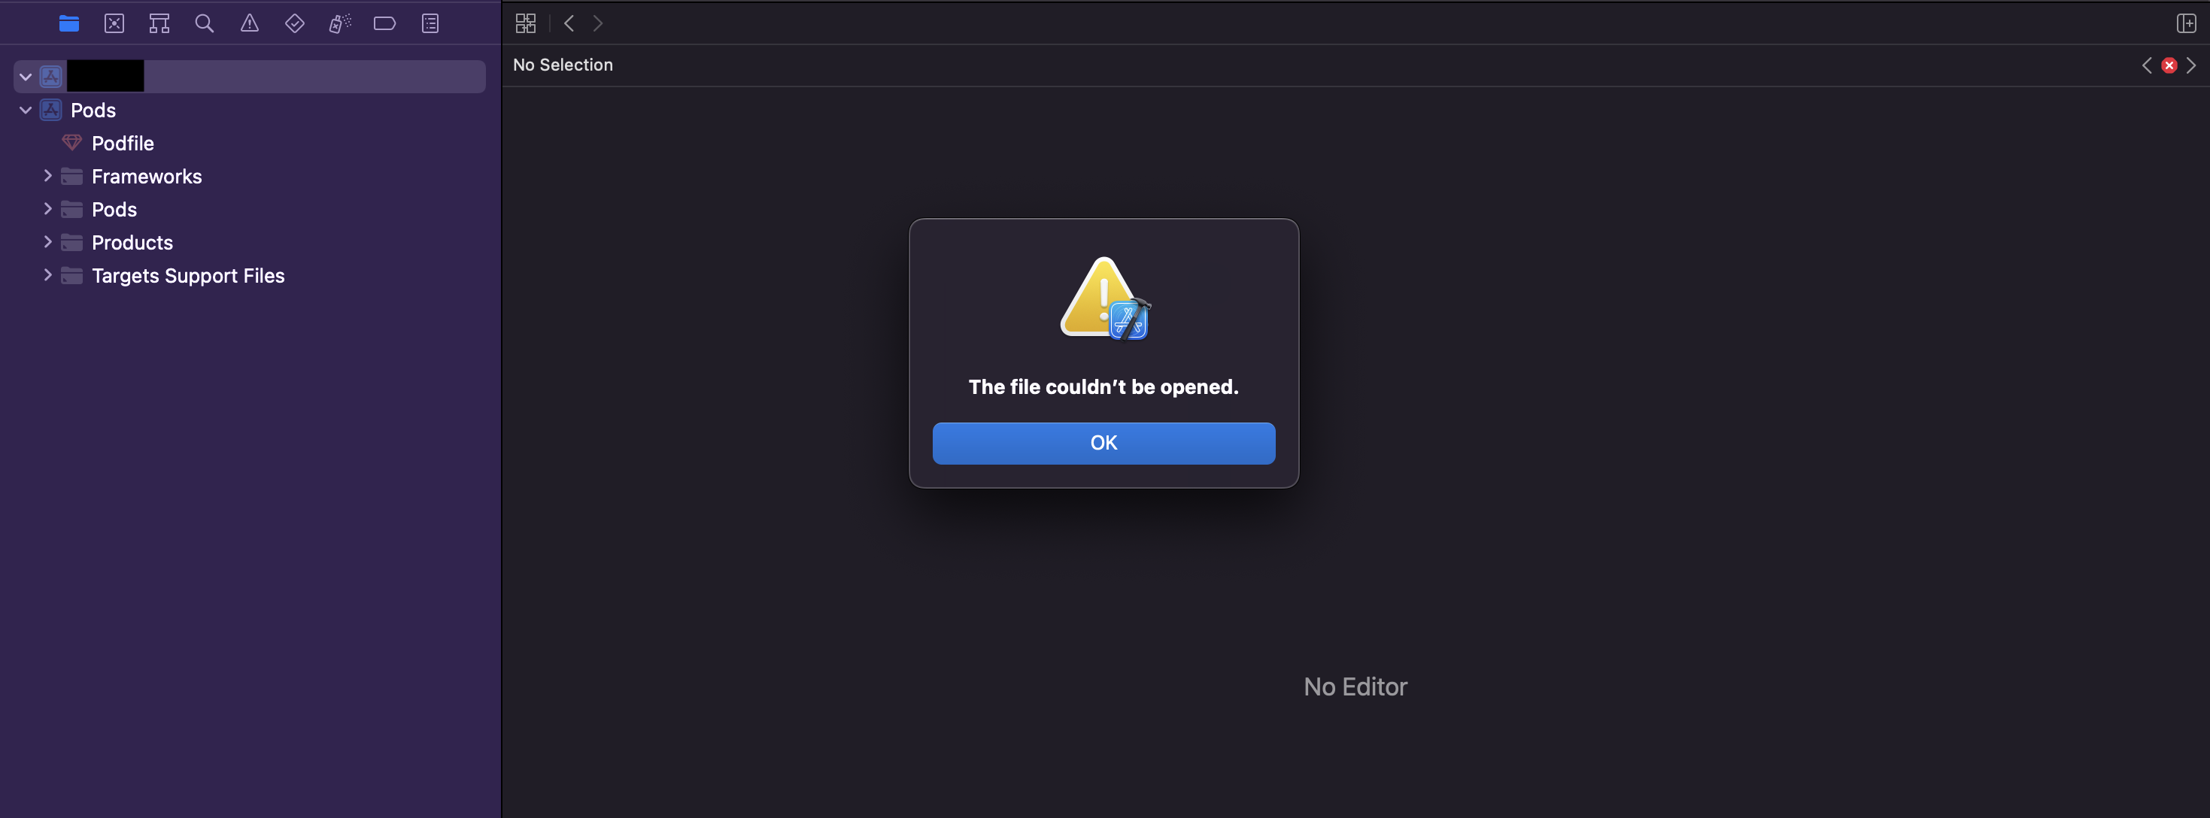
Task: Show the Issue navigator warning icon
Action: click(250, 24)
